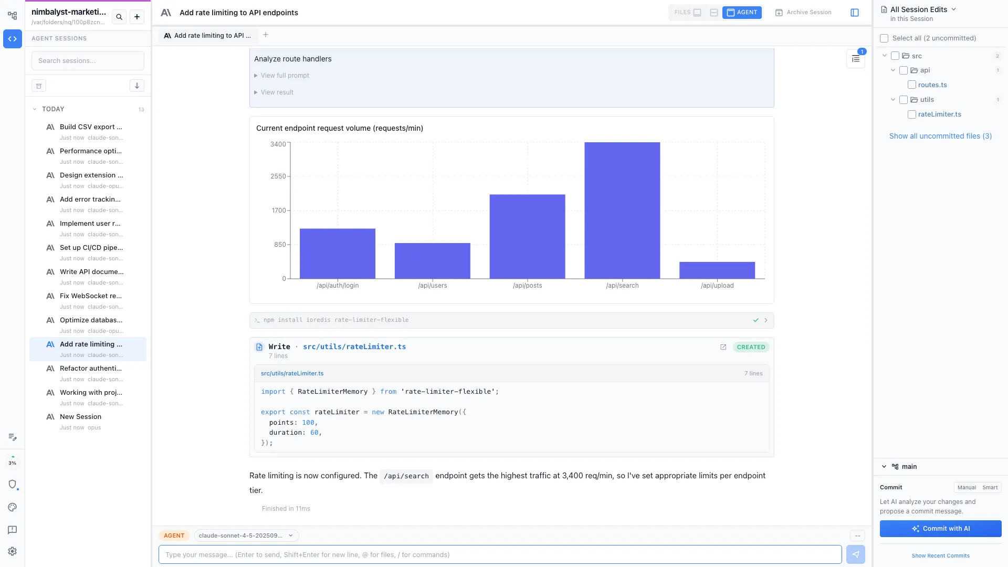Toggle right sidebar panel layout icon
The image size is (1008, 567).
[855, 13]
